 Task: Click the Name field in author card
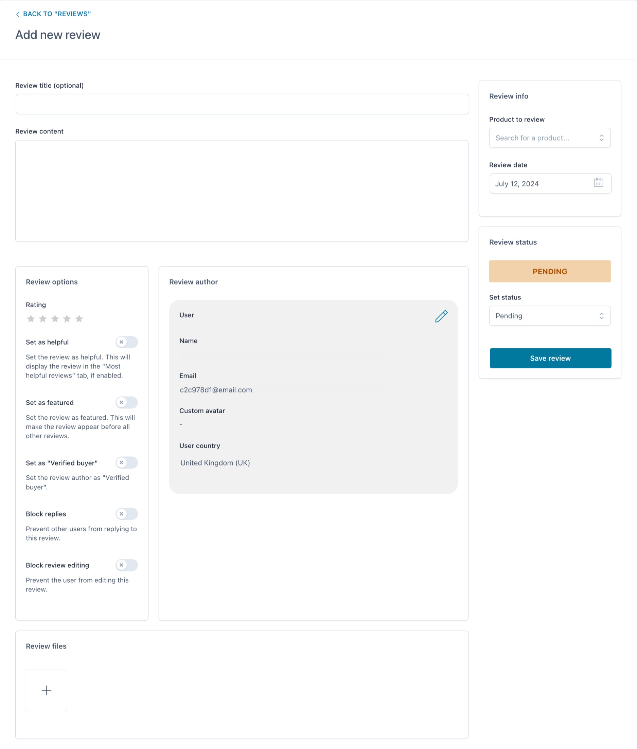281,355
